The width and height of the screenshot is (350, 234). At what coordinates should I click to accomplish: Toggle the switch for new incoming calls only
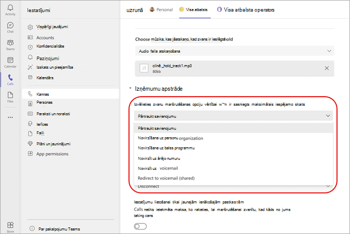pyautogui.click(x=140, y=226)
